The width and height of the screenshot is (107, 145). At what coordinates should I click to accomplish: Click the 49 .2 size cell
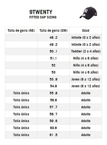53,44
